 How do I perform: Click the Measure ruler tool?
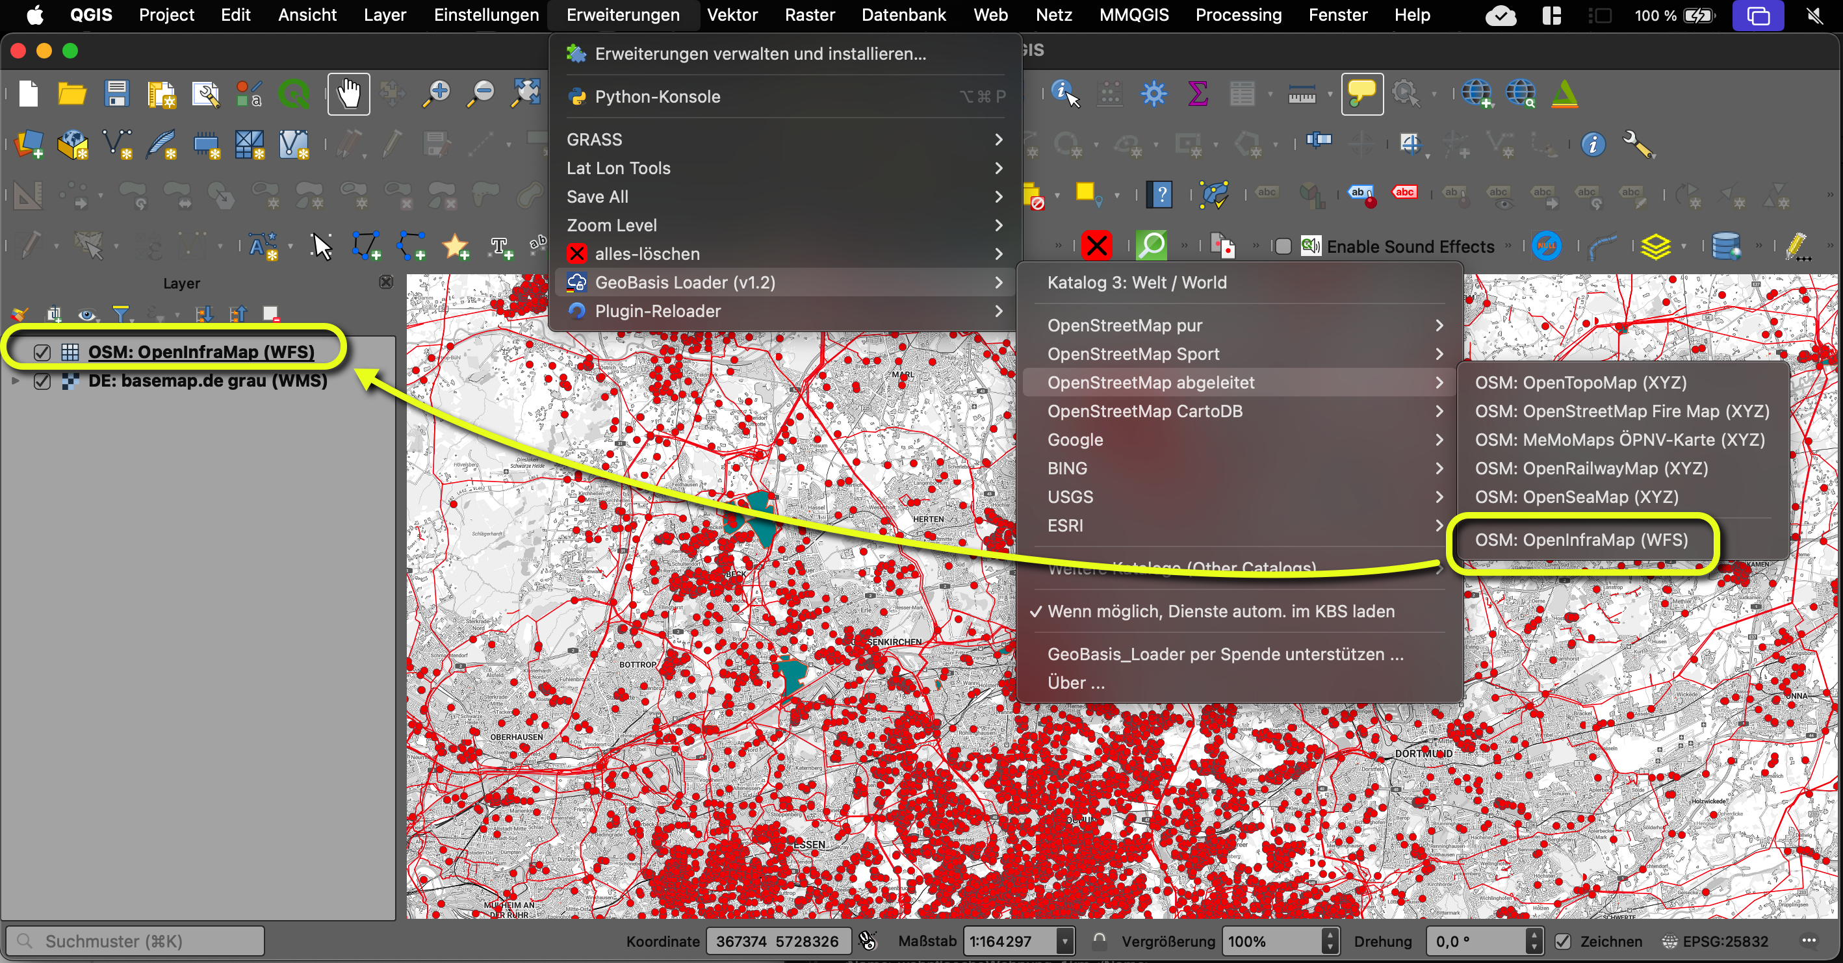pyautogui.click(x=1302, y=94)
